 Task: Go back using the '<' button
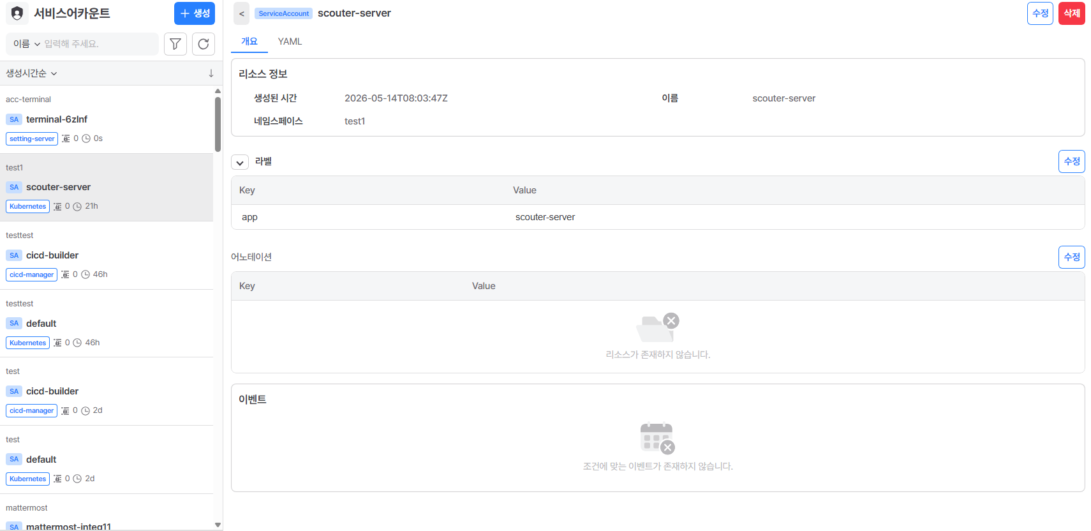coord(241,13)
